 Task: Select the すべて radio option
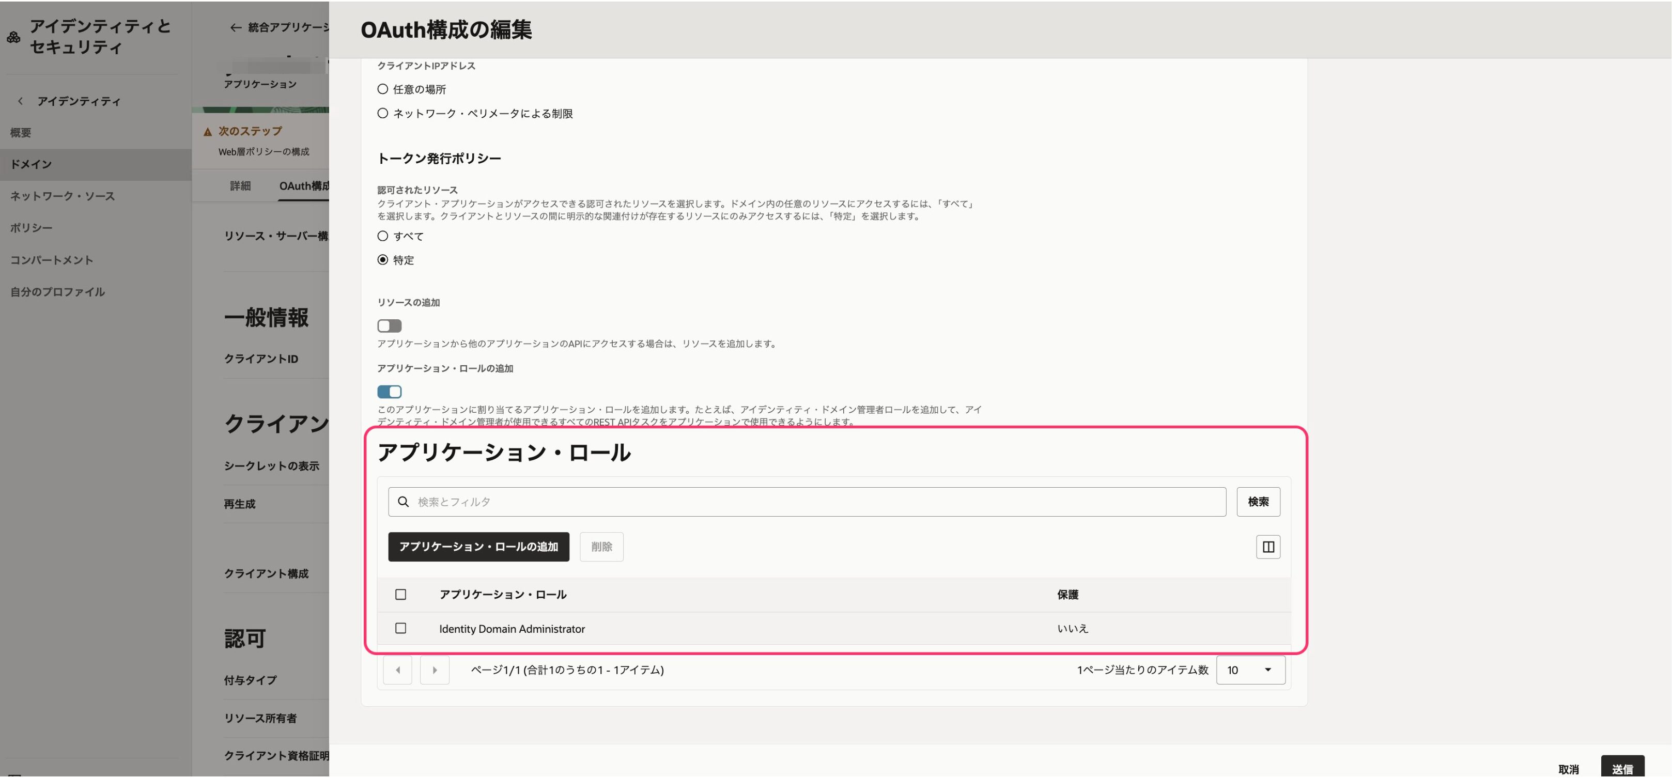tap(382, 236)
